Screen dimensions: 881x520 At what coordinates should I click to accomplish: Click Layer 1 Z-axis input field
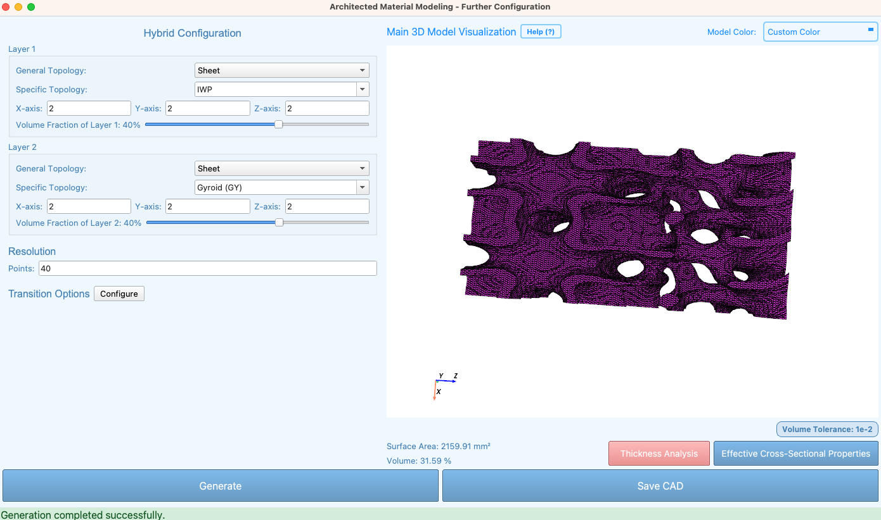[327, 108]
